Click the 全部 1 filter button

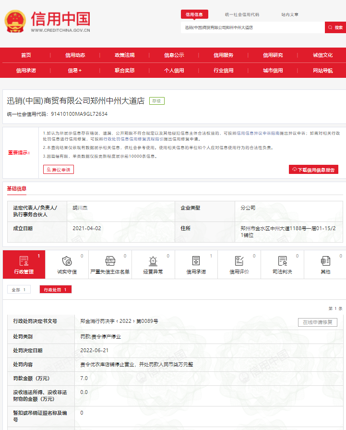19,290
